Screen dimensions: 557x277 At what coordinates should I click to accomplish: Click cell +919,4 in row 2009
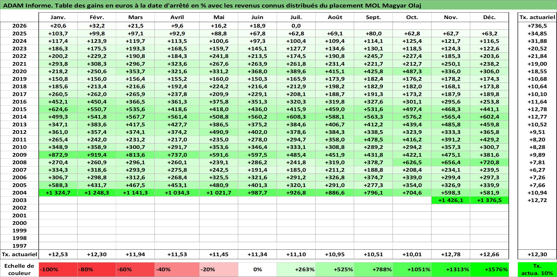click(x=97, y=155)
